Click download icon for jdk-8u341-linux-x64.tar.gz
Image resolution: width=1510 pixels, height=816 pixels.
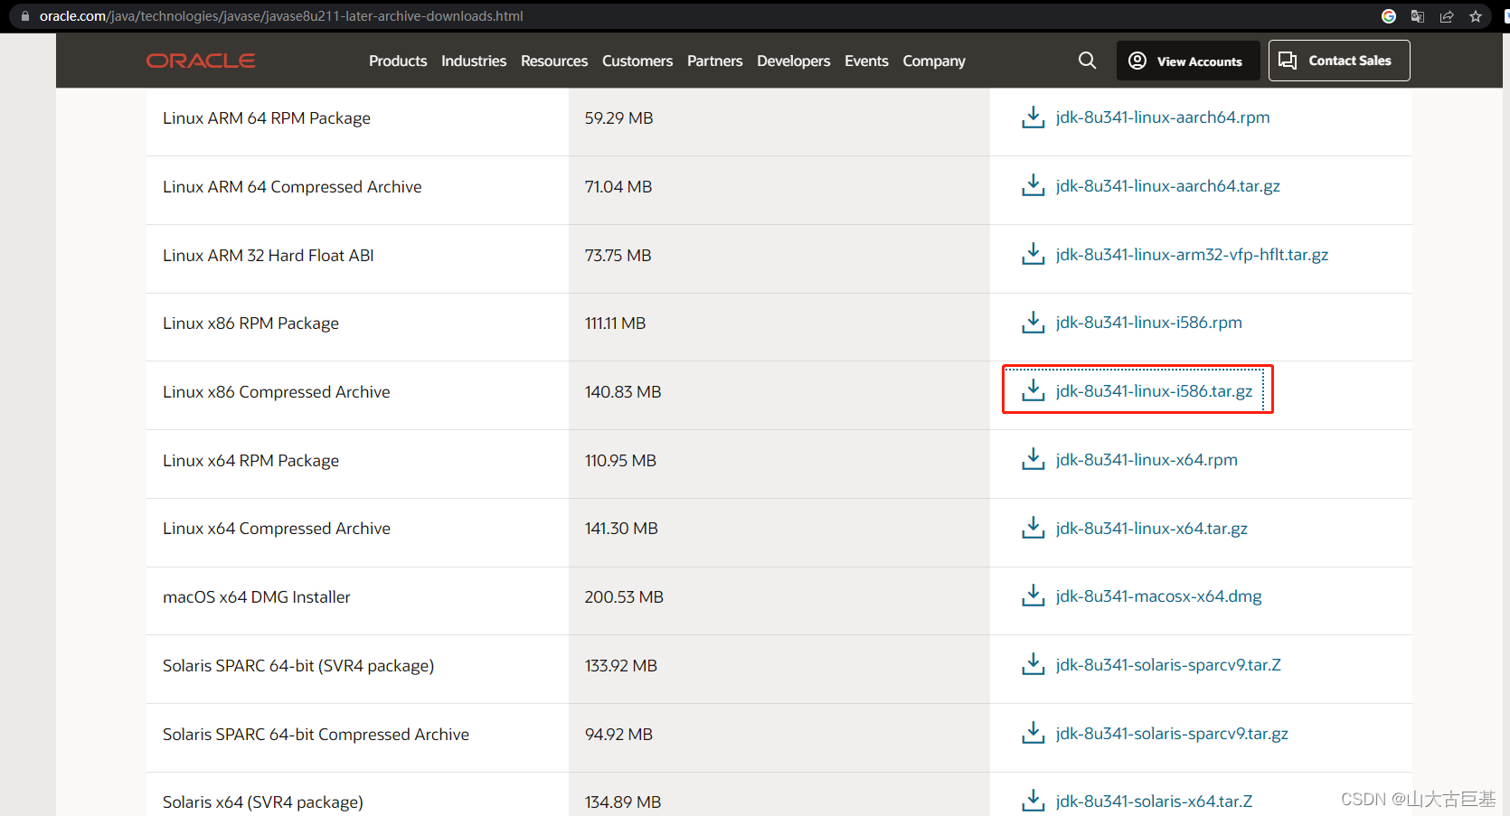[1033, 528]
